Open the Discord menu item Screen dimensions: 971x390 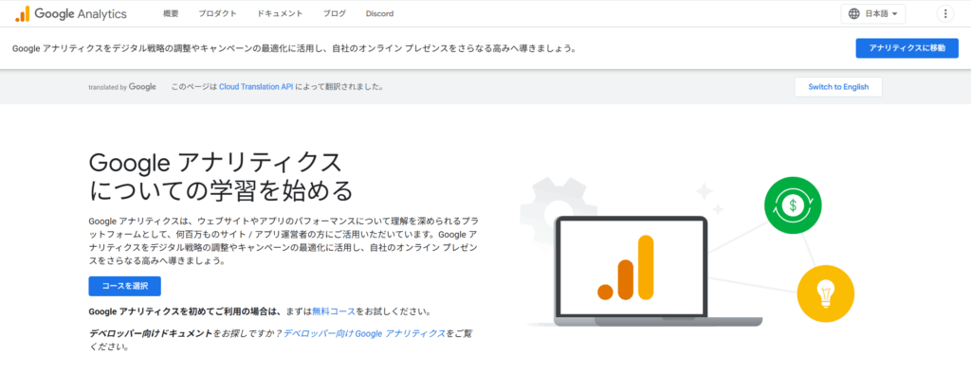pyautogui.click(x=379, y=13)
